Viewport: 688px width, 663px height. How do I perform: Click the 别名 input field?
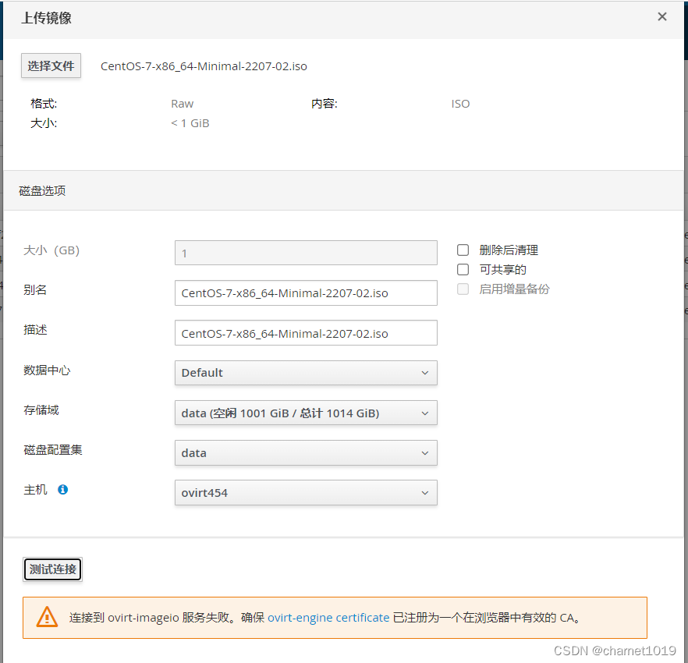point(306,292)
